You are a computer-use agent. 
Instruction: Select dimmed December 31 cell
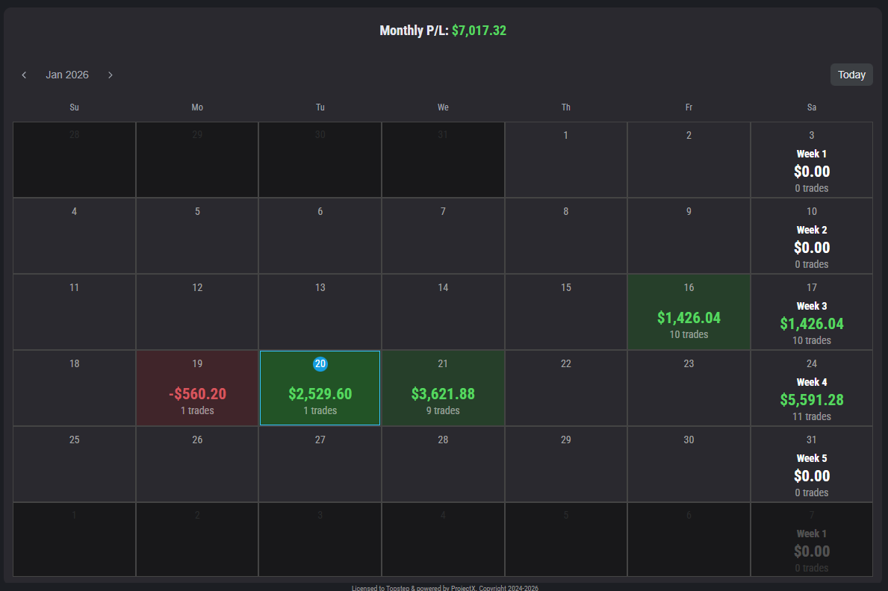pos(443,160)
